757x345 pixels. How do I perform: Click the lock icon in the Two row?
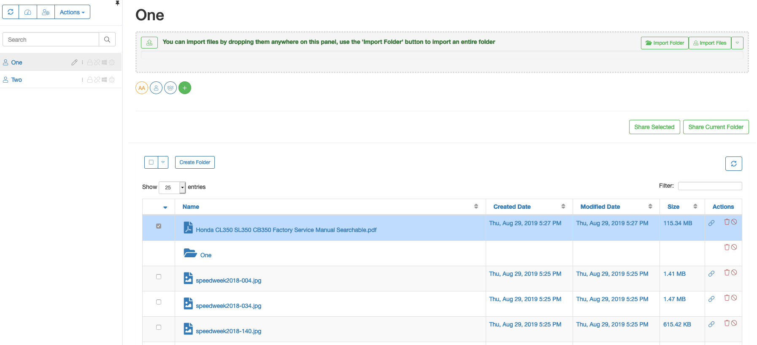90,80
